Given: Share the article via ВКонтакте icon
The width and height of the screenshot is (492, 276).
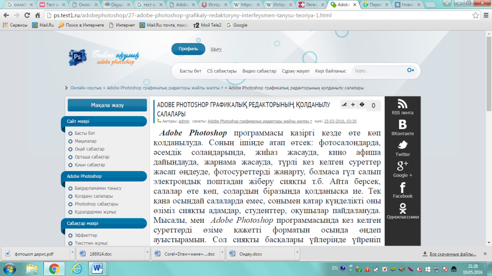Looking at the screenshot, I should point(402,125).
